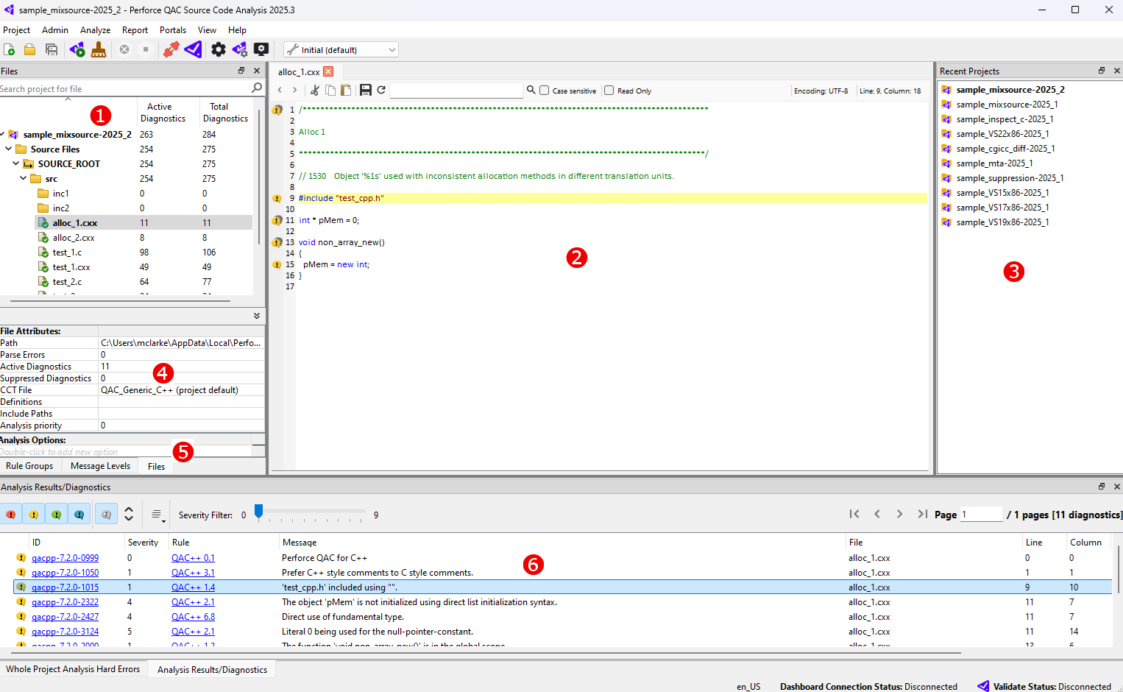Save the file with floppy disk icon

[x=366, y=90]
